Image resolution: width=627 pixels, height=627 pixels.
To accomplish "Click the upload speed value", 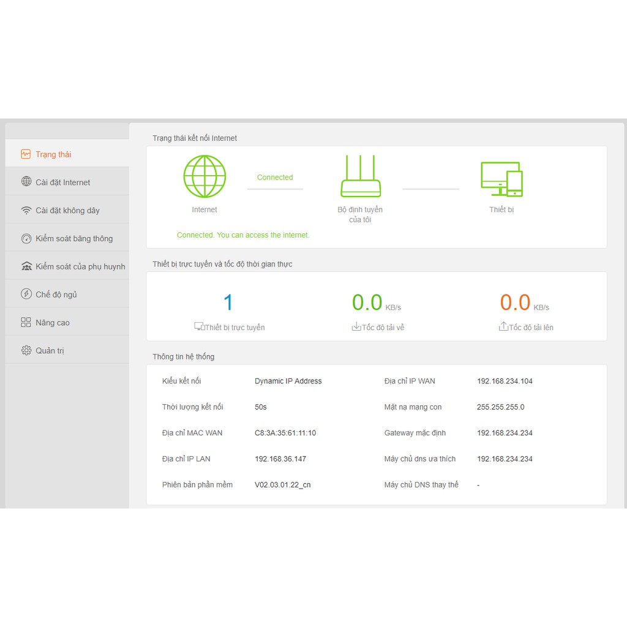I will [516, 303].
